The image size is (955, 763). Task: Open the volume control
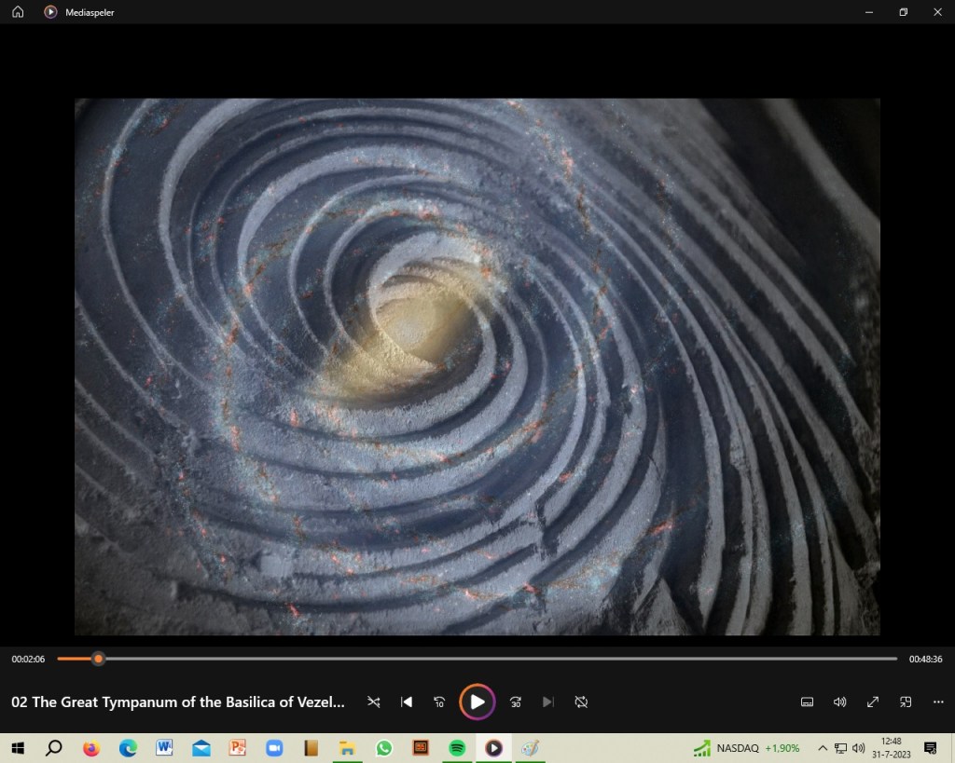coord(840,702)
